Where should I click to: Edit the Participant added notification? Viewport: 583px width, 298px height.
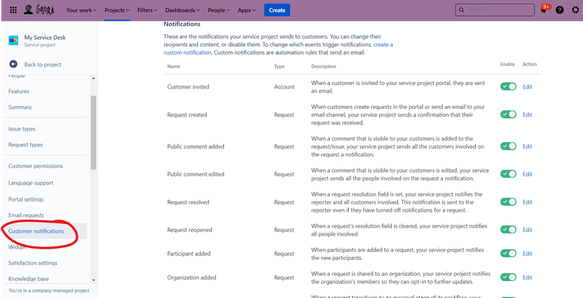[x=527, y=254]
